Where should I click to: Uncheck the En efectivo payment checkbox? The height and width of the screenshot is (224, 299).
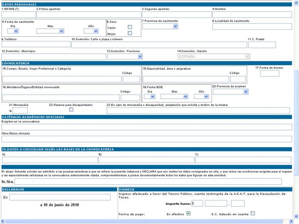pyautogui.click(x=188, y=213)
